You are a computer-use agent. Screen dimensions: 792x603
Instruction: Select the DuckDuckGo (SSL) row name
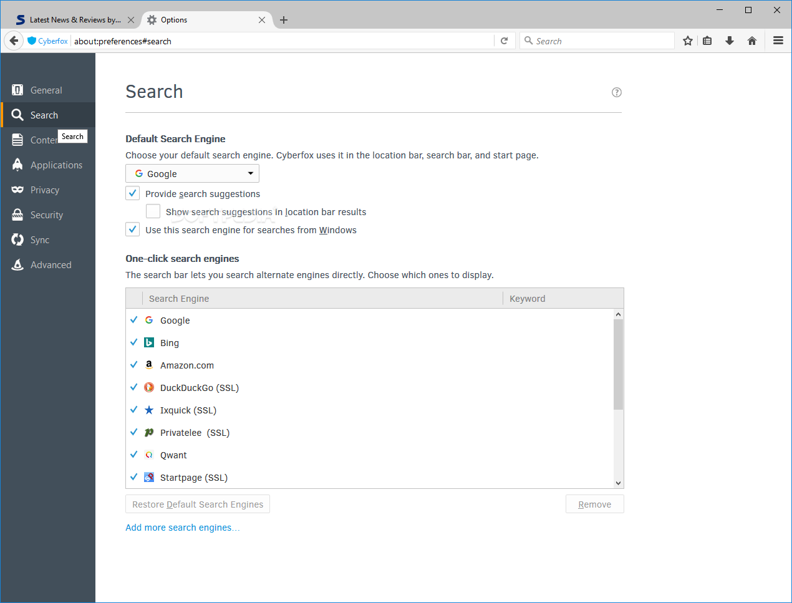click(200, 388)
